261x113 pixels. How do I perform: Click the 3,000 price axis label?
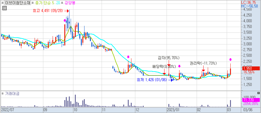click(247, 44)
